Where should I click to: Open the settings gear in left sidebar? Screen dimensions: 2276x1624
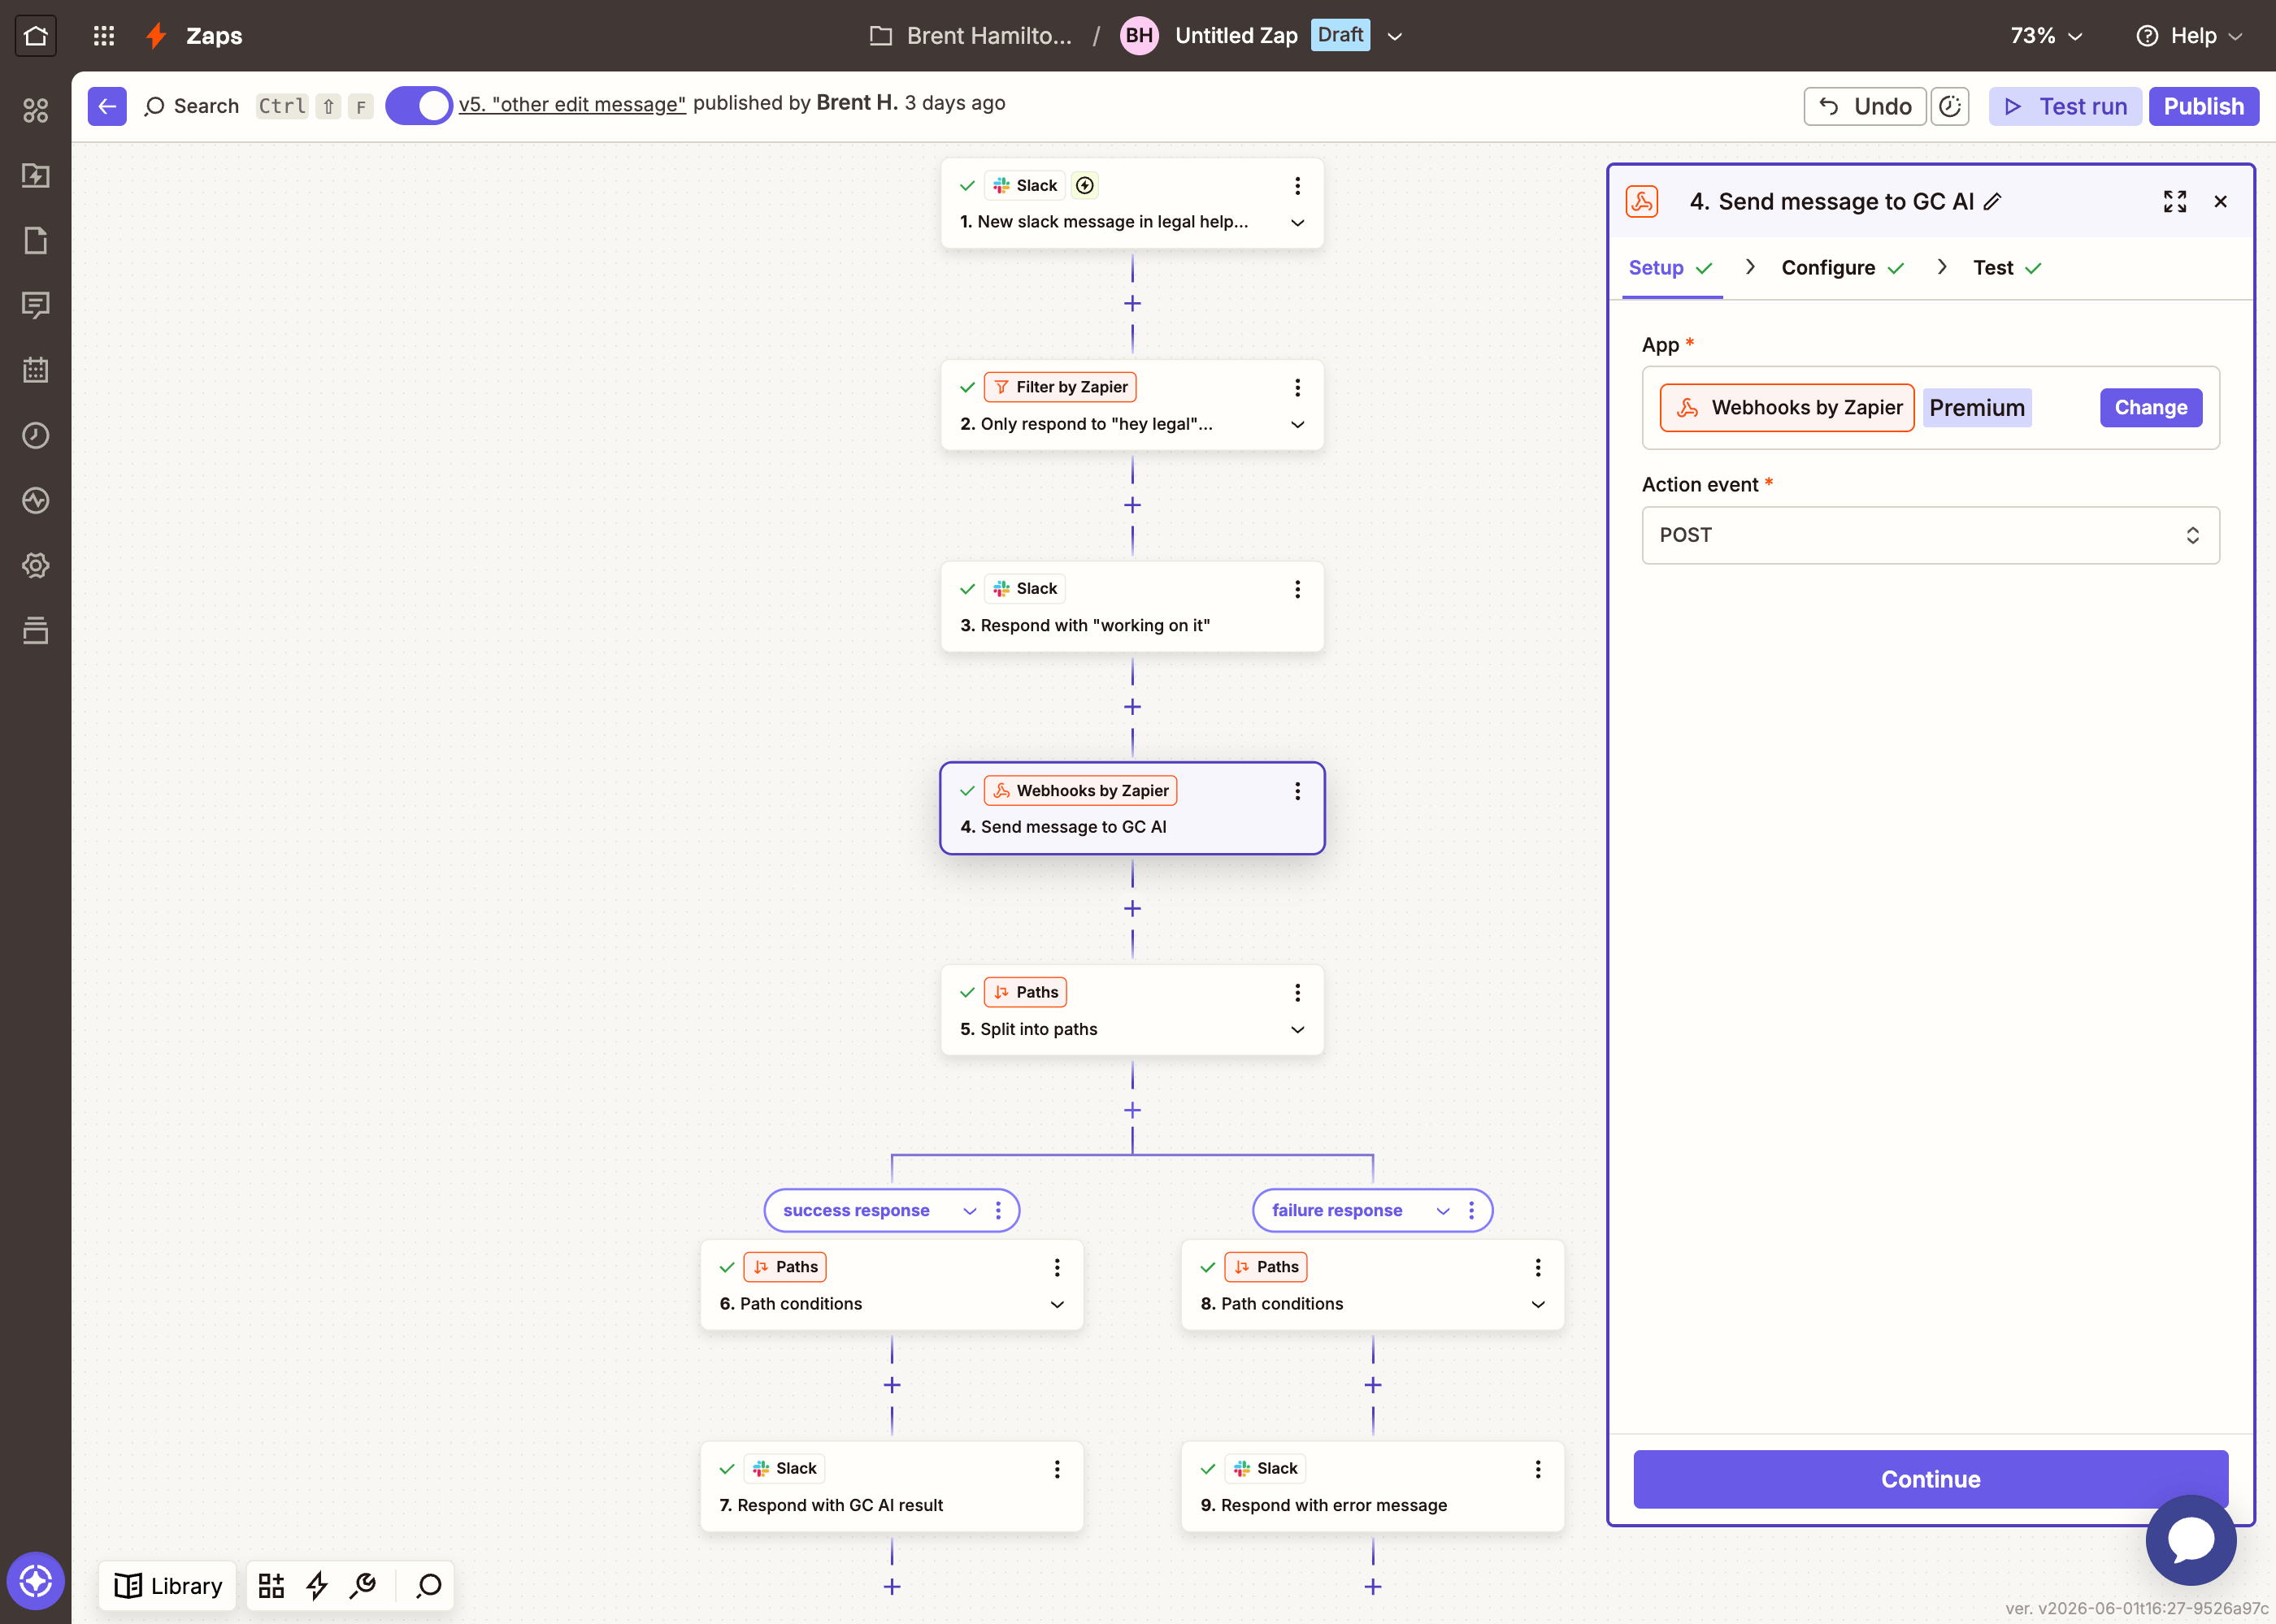pos(36,565)
